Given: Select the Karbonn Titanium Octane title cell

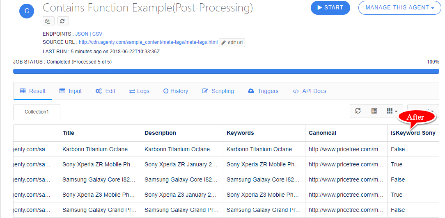Looking at the screenshot, I should click(100, 149).
